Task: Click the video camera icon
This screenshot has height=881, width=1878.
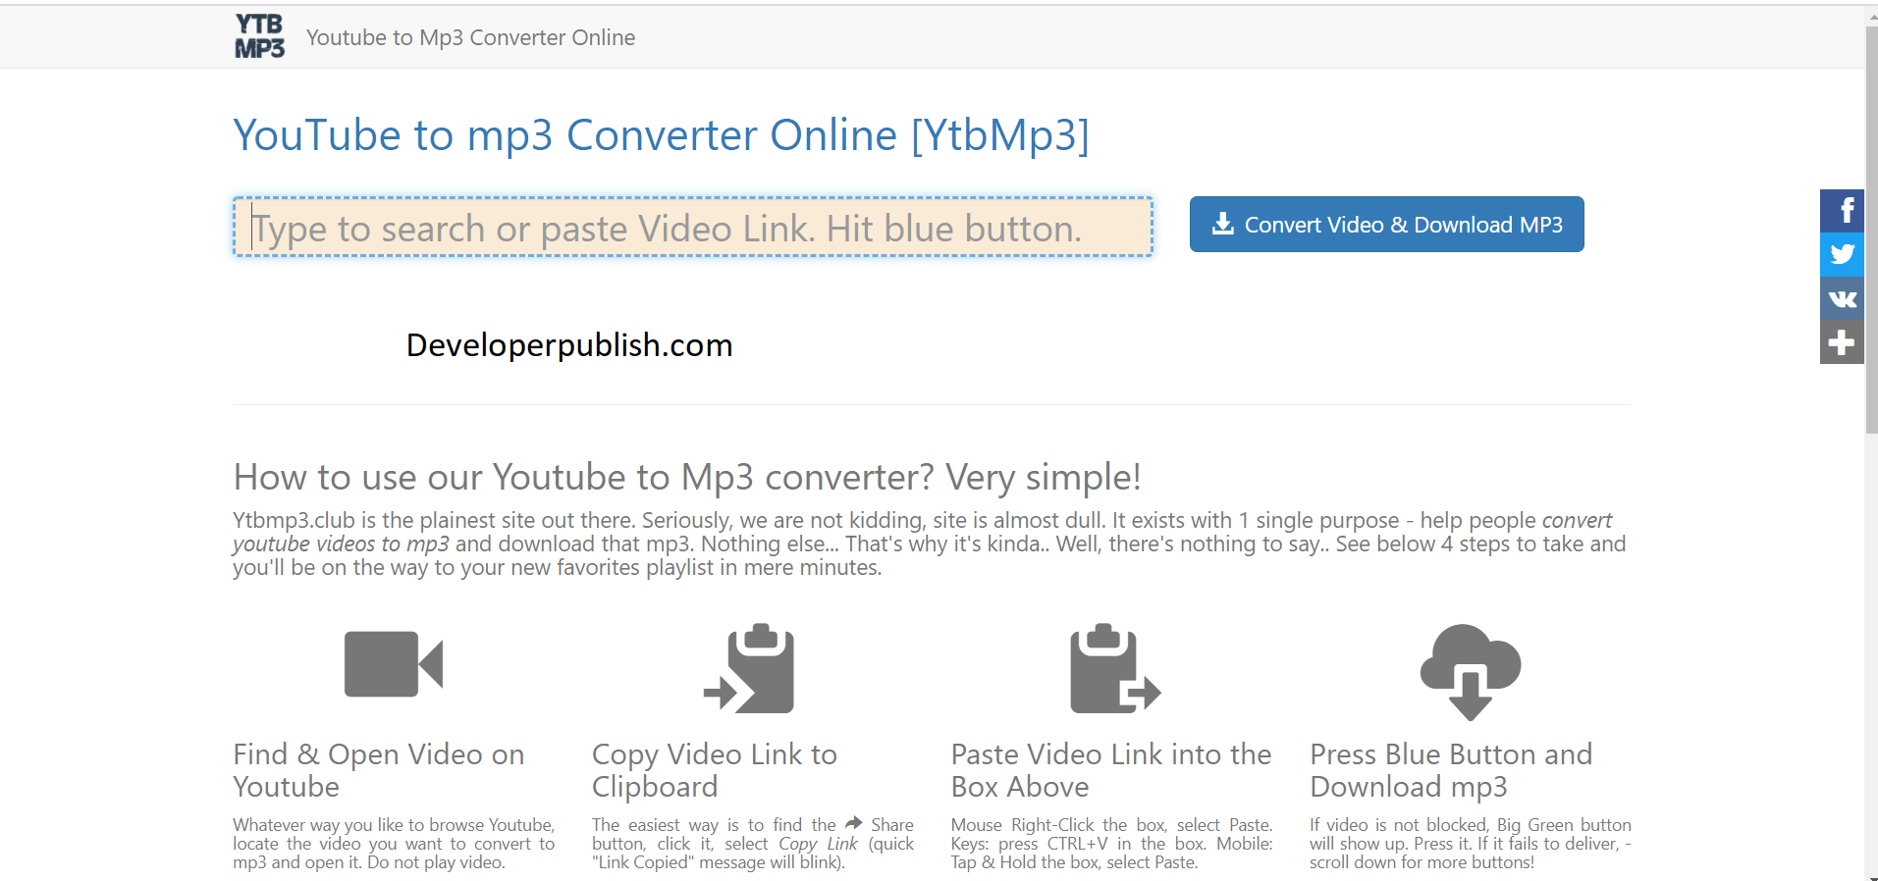Action: [x=394, y=664]
